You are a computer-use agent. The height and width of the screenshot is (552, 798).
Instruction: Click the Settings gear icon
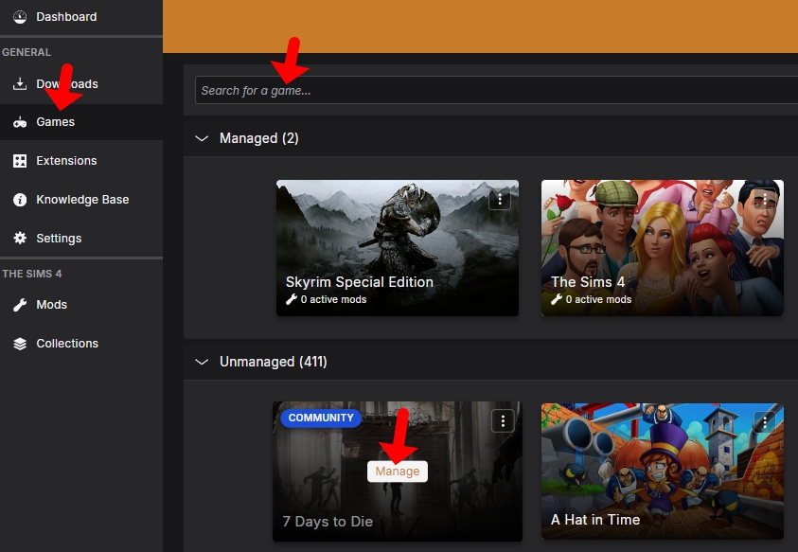coord(19,239)
